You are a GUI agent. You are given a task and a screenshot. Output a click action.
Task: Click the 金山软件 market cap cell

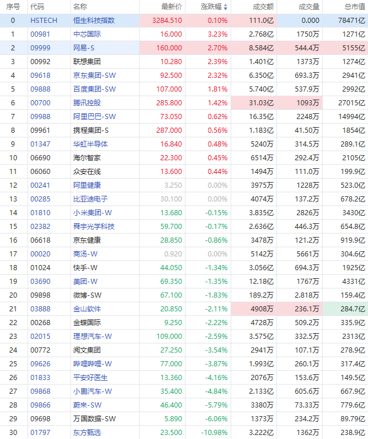pyautogui.click(x=345, y=309)
